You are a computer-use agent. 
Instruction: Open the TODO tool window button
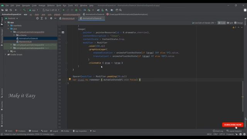coord(8,131)
